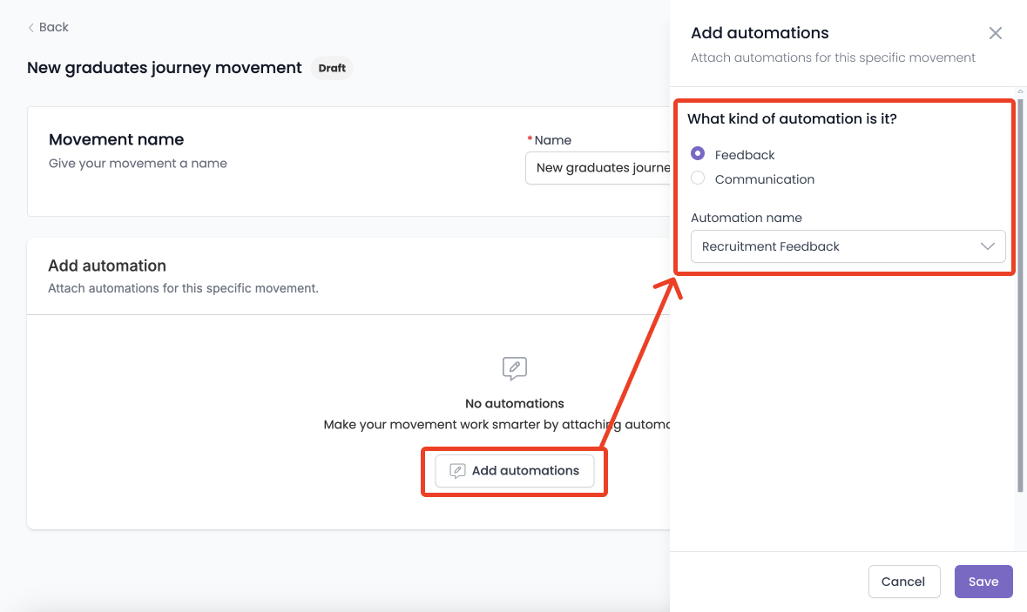Click the back chevron arrow icon

30,28
